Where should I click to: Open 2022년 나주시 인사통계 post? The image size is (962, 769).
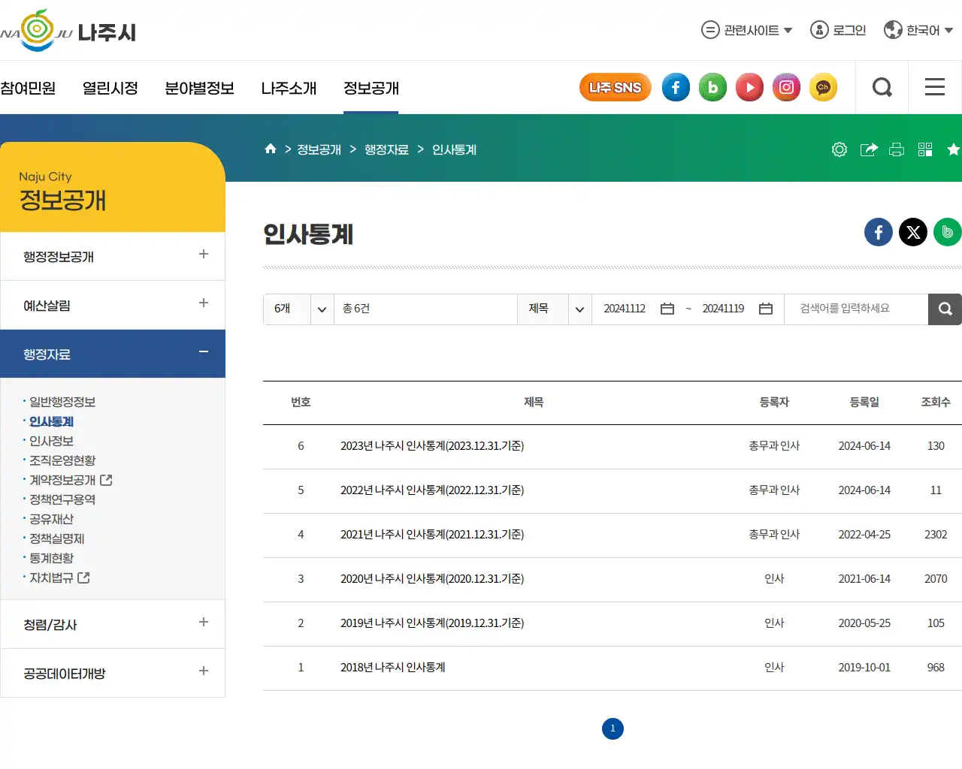click(432, 490)
